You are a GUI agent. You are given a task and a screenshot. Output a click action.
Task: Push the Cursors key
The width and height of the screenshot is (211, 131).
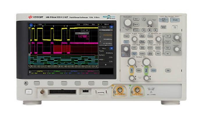pyautogui.click(x=150, y=36)
